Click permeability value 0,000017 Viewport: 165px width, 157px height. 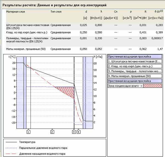click(x=157, y=38)
